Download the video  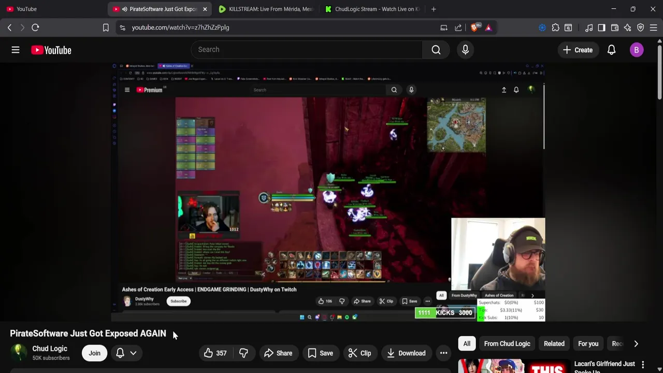(x=406, y=353)
